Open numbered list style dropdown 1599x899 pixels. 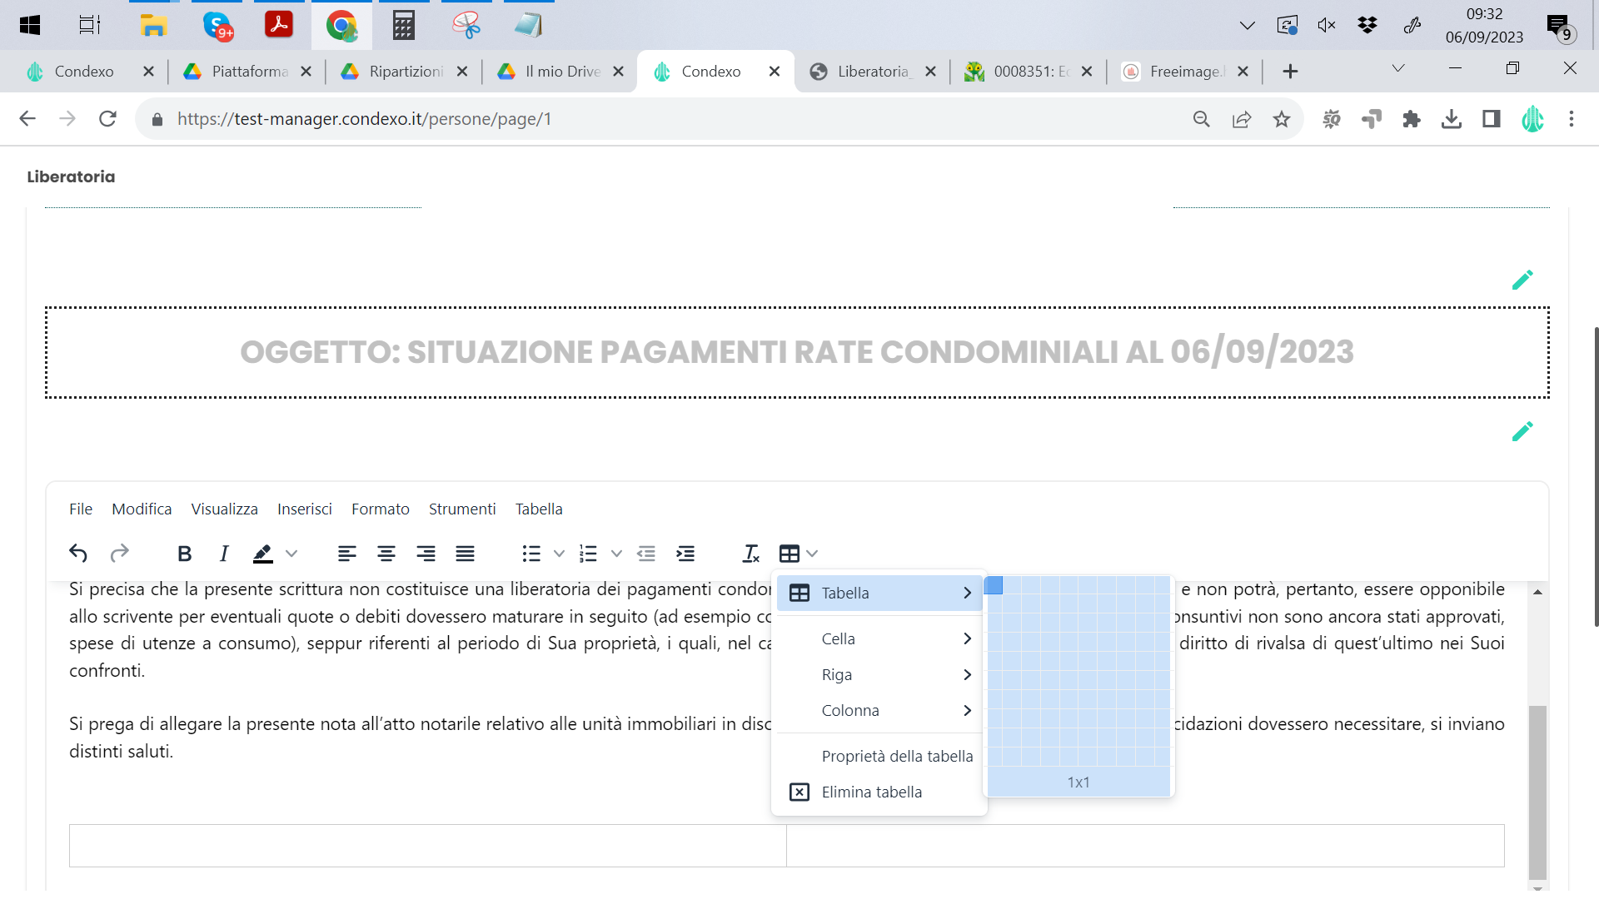(x=616, y=554)
